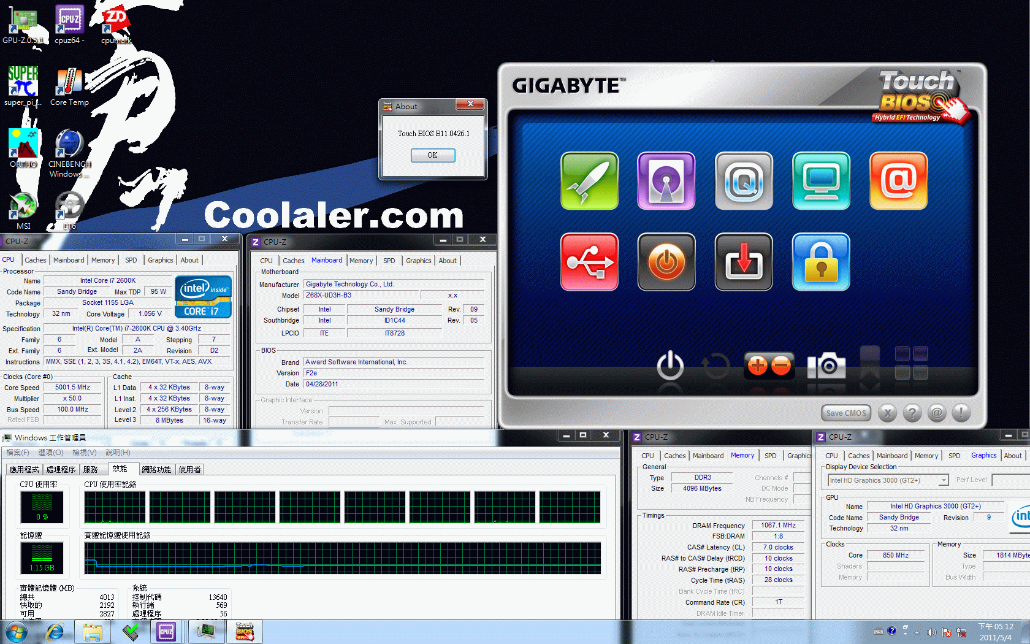1030x644 pixels.
Task: Close the About Touch BIOS dialog
Action: click(x=470, y=104)
